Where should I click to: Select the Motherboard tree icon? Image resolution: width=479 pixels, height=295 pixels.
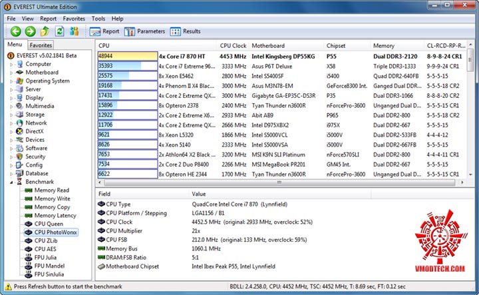click(x=20, y=73)
